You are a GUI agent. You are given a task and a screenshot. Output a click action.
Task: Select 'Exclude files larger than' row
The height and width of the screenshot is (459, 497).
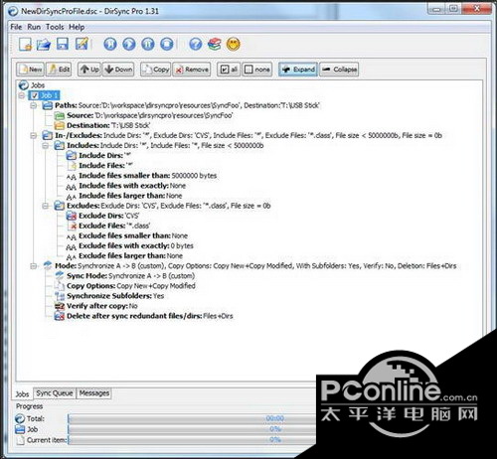click(x=124, y=256)
